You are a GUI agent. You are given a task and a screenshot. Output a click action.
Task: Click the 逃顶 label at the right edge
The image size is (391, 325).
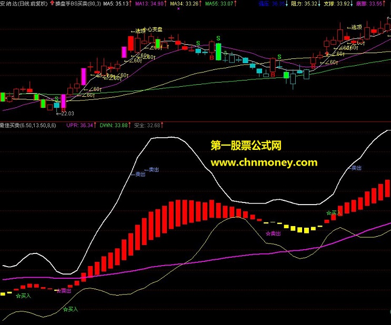pos(355,27)
